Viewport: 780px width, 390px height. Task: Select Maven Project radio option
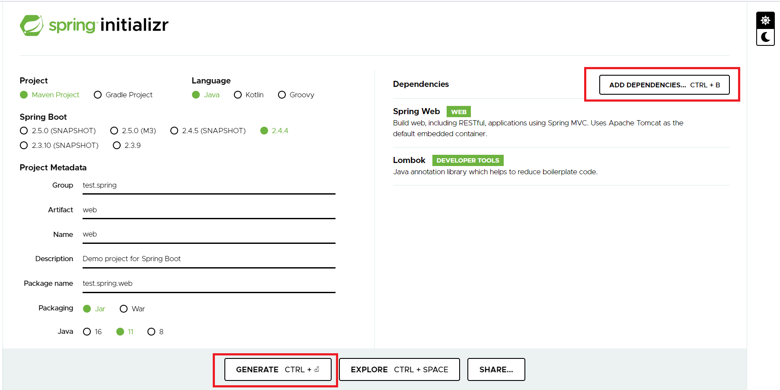[50, 95]
